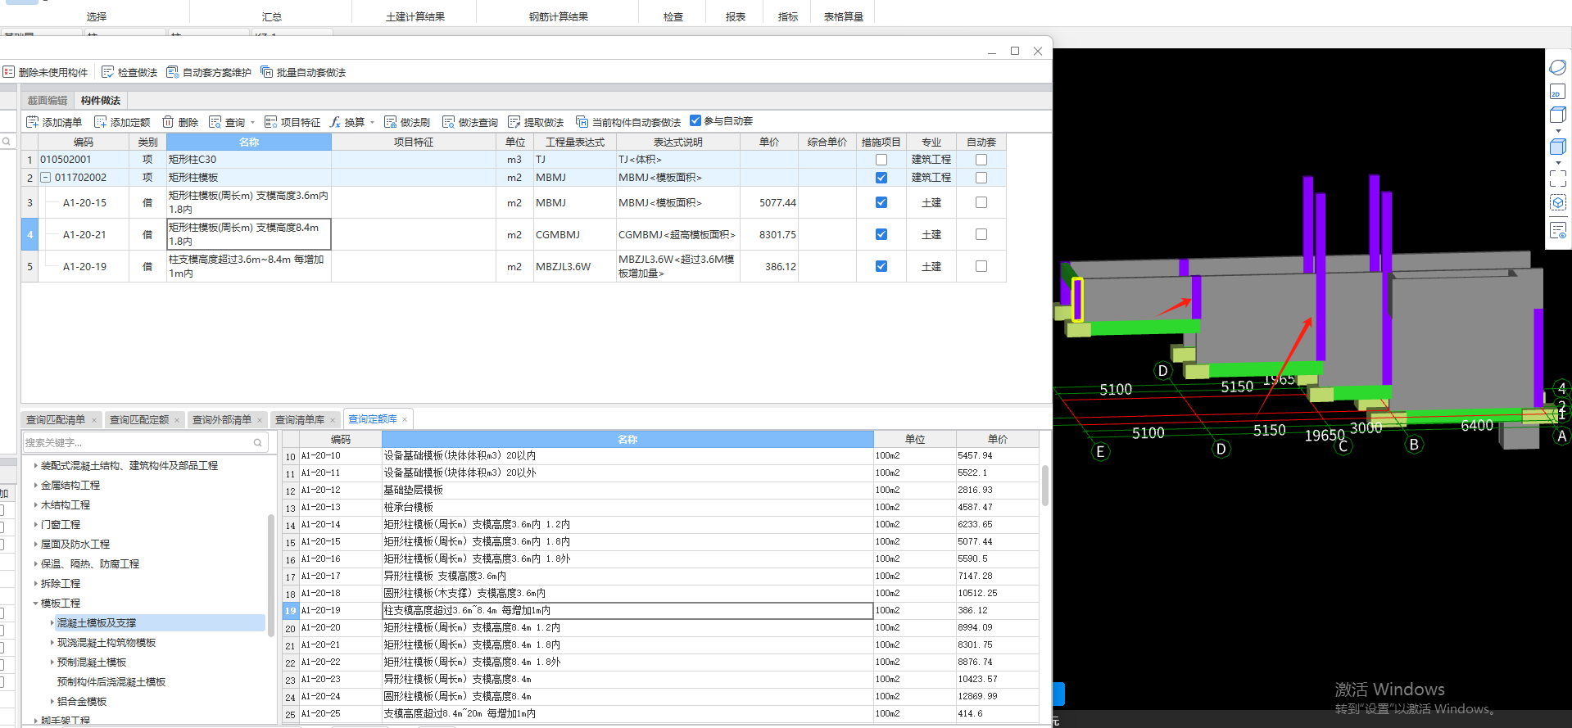Expand 混凝土模板及支撑 node arrow

(x=52, y=623)
